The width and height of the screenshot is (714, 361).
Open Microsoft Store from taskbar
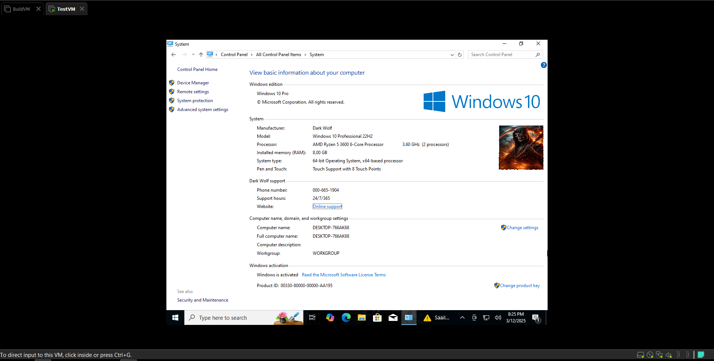tap(377, 318)
